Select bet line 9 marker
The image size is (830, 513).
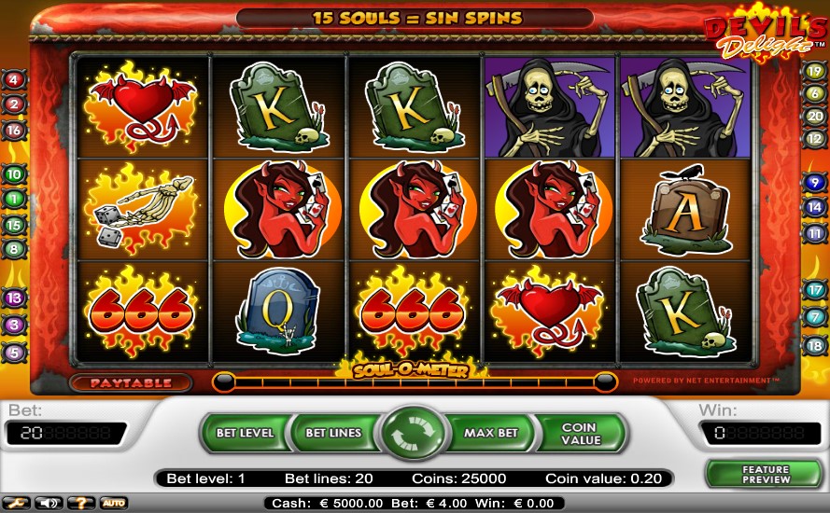coord(814,183)
